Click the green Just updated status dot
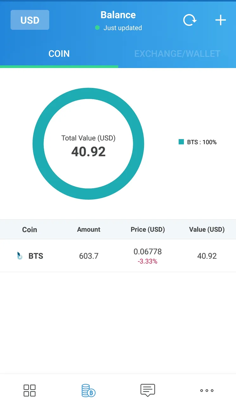Screen dimensions: 236x407 click(97, 28)
